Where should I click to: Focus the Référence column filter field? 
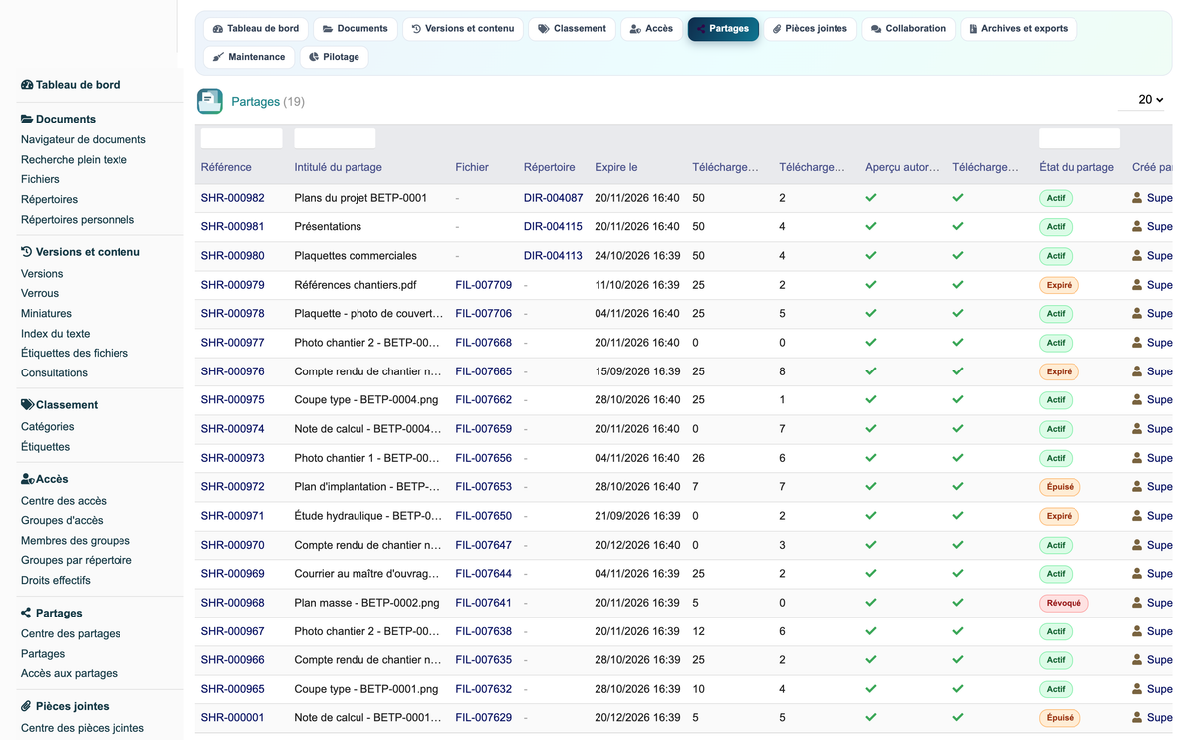tap(242, 138)
